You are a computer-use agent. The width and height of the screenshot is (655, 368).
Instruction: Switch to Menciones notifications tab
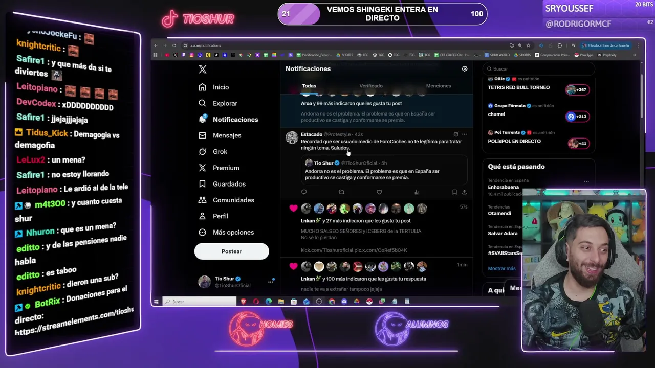[439, 86]
